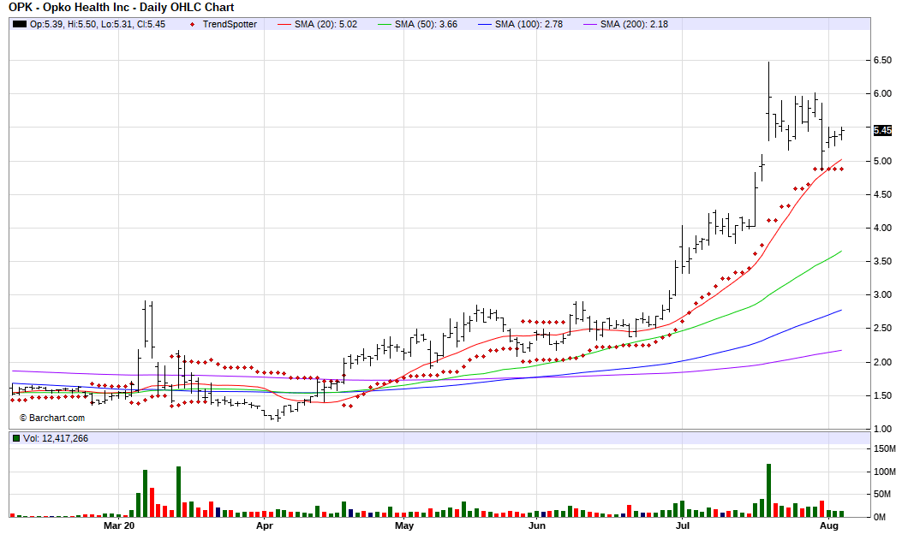Click the SMA (200): 2.18 legend label

coord(634,24)
